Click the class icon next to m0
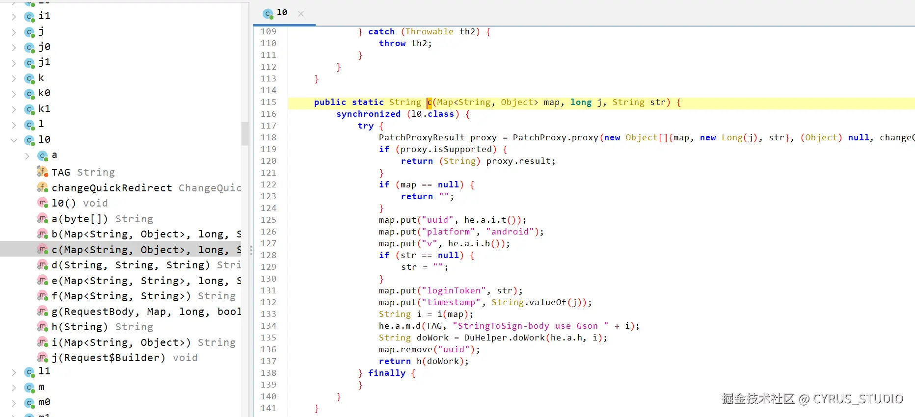The width and height of the screenshot is (915, 417). (29, 403)
